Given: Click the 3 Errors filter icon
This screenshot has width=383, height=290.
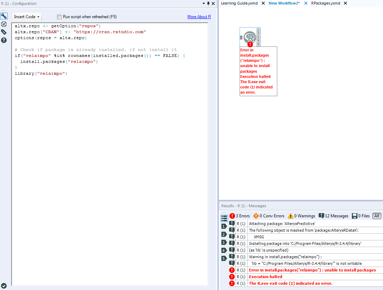Looking at the screenshot, I should [x=232, y=216].
